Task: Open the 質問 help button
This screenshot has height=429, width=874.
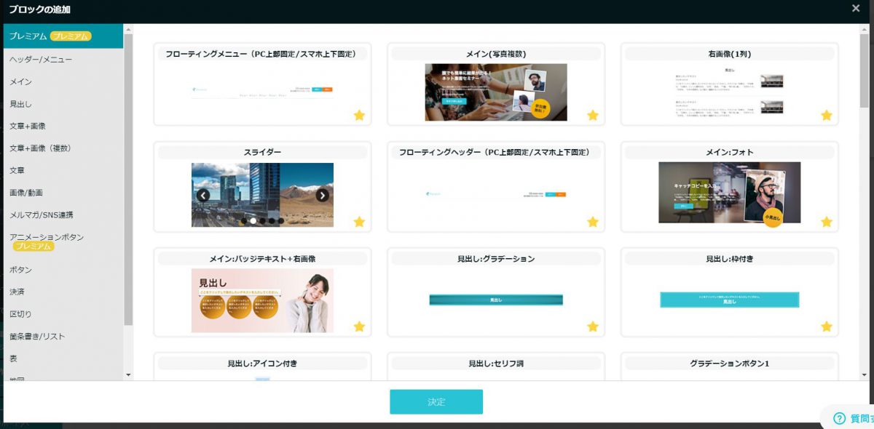Action: point(852,418)
